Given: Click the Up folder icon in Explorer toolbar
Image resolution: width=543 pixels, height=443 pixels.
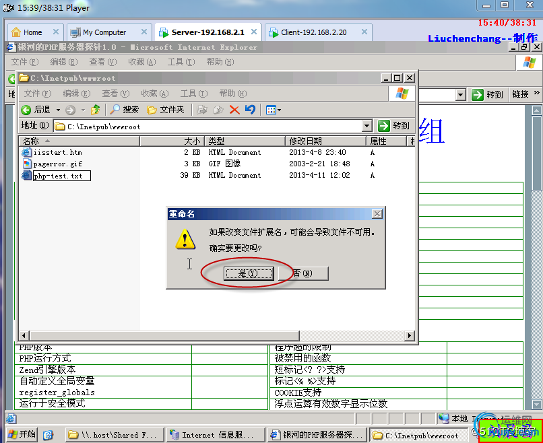Looking at the screenshot, I should pos(95,110).
